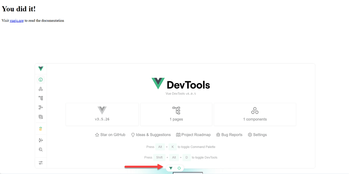Click the Star on GitHub link
Image resolution: width=349 pixels, height=174 pixels.
click(x=110, y=135)
